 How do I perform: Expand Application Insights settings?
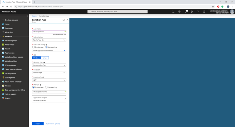click(49, 99)
